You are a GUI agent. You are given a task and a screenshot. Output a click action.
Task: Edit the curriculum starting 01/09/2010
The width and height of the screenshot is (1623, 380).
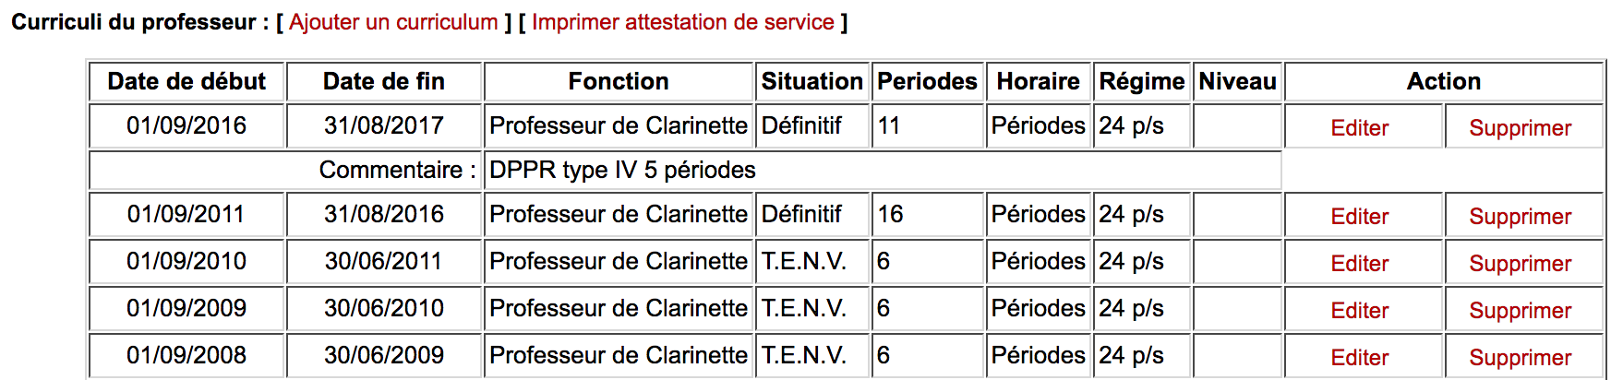[1359, 264]
